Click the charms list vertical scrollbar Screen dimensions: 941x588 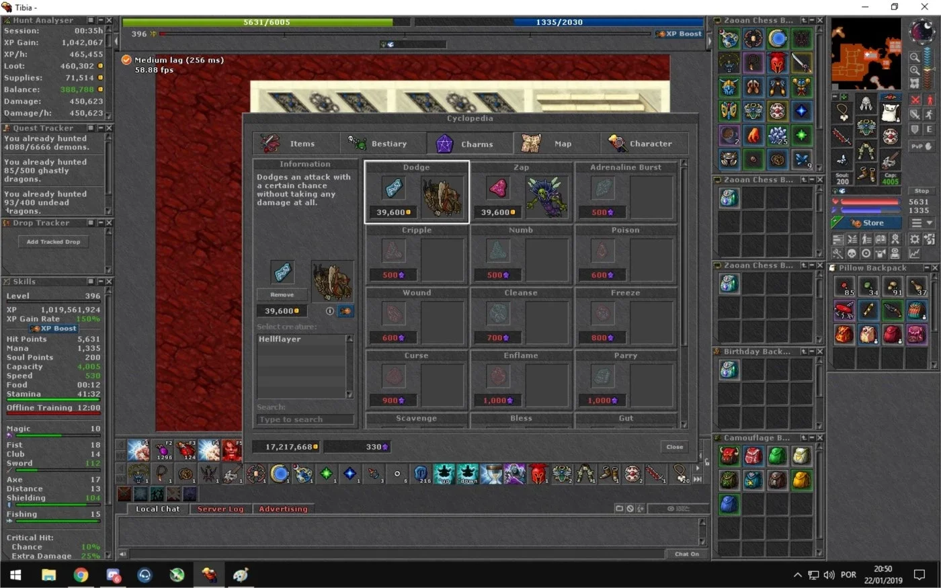tap(684, 294)
